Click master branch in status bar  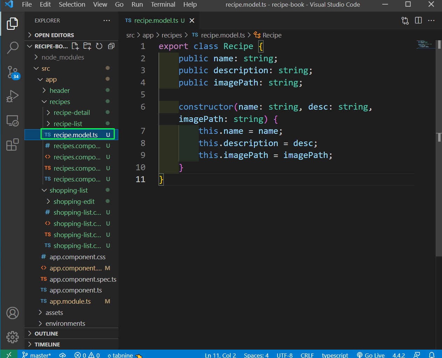pyautogui.click(x=36, y=355)
